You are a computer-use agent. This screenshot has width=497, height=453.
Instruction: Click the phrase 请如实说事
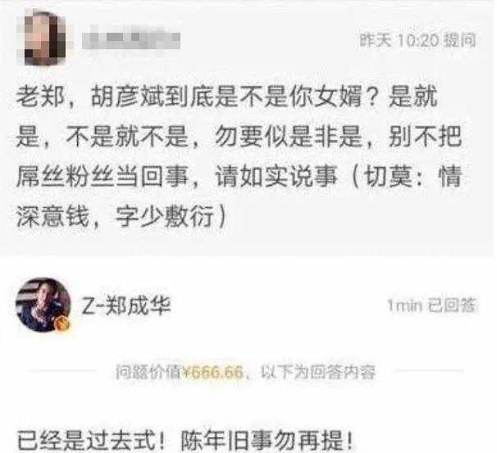pos(276,176)
